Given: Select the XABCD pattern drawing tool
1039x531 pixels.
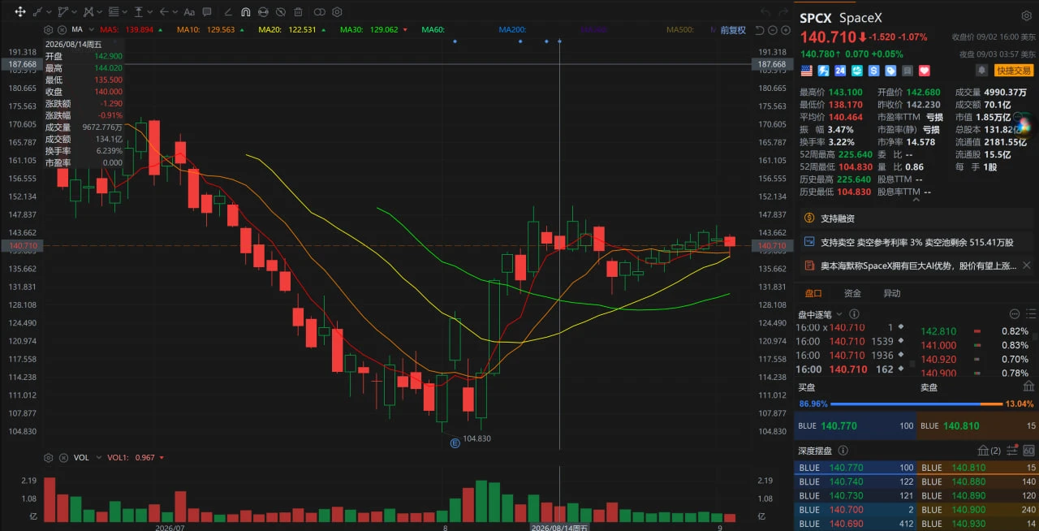Looking at the screenshot, I should point(88,12).
